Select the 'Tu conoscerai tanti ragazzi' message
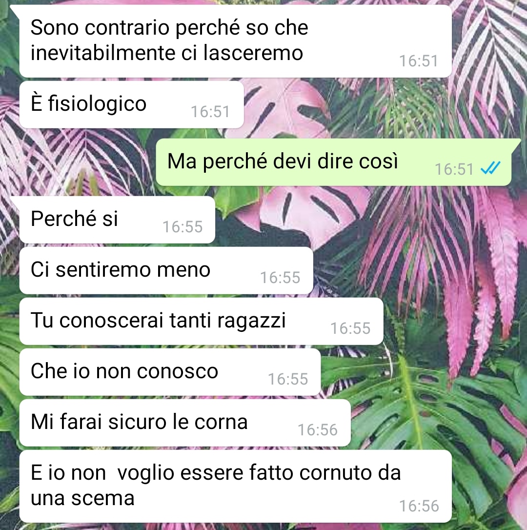This screenshot has height=530, width=527. (201, 321)
